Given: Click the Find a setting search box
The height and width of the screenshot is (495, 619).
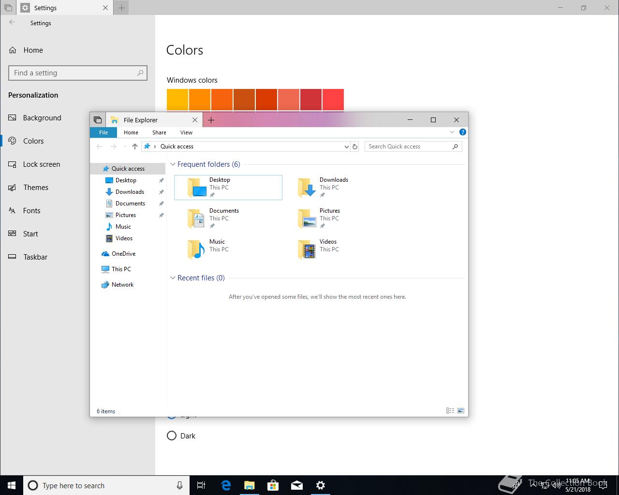Looking at the screenshot, I should (x=78, y=73).
